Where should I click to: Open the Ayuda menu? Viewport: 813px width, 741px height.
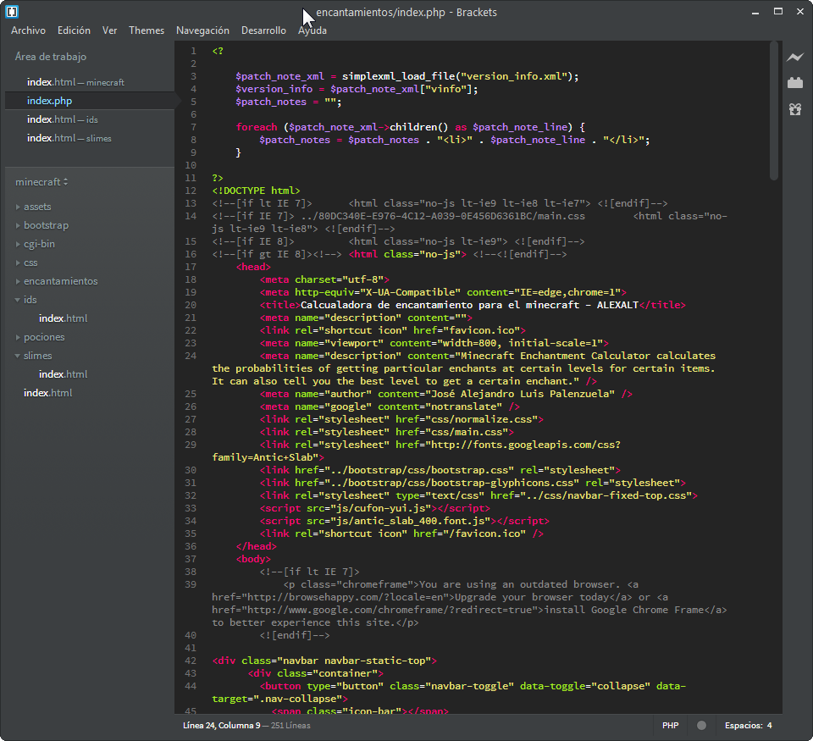point(312,30)
